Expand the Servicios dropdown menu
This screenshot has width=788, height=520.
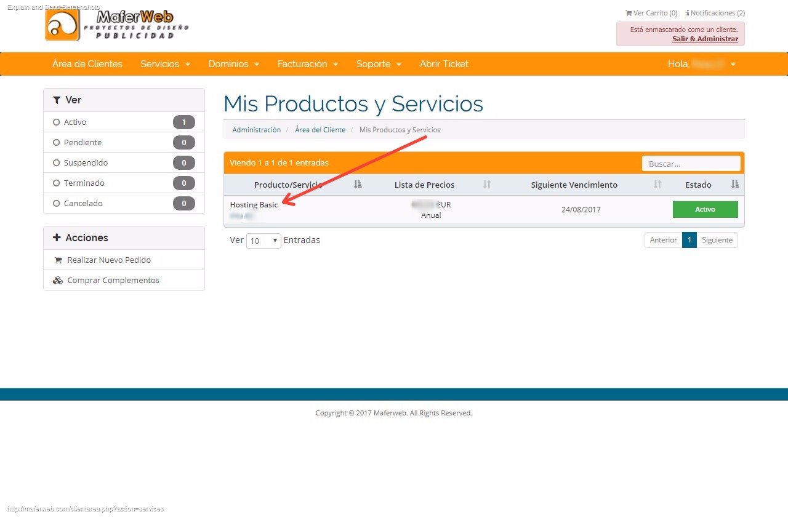(164, 64)
